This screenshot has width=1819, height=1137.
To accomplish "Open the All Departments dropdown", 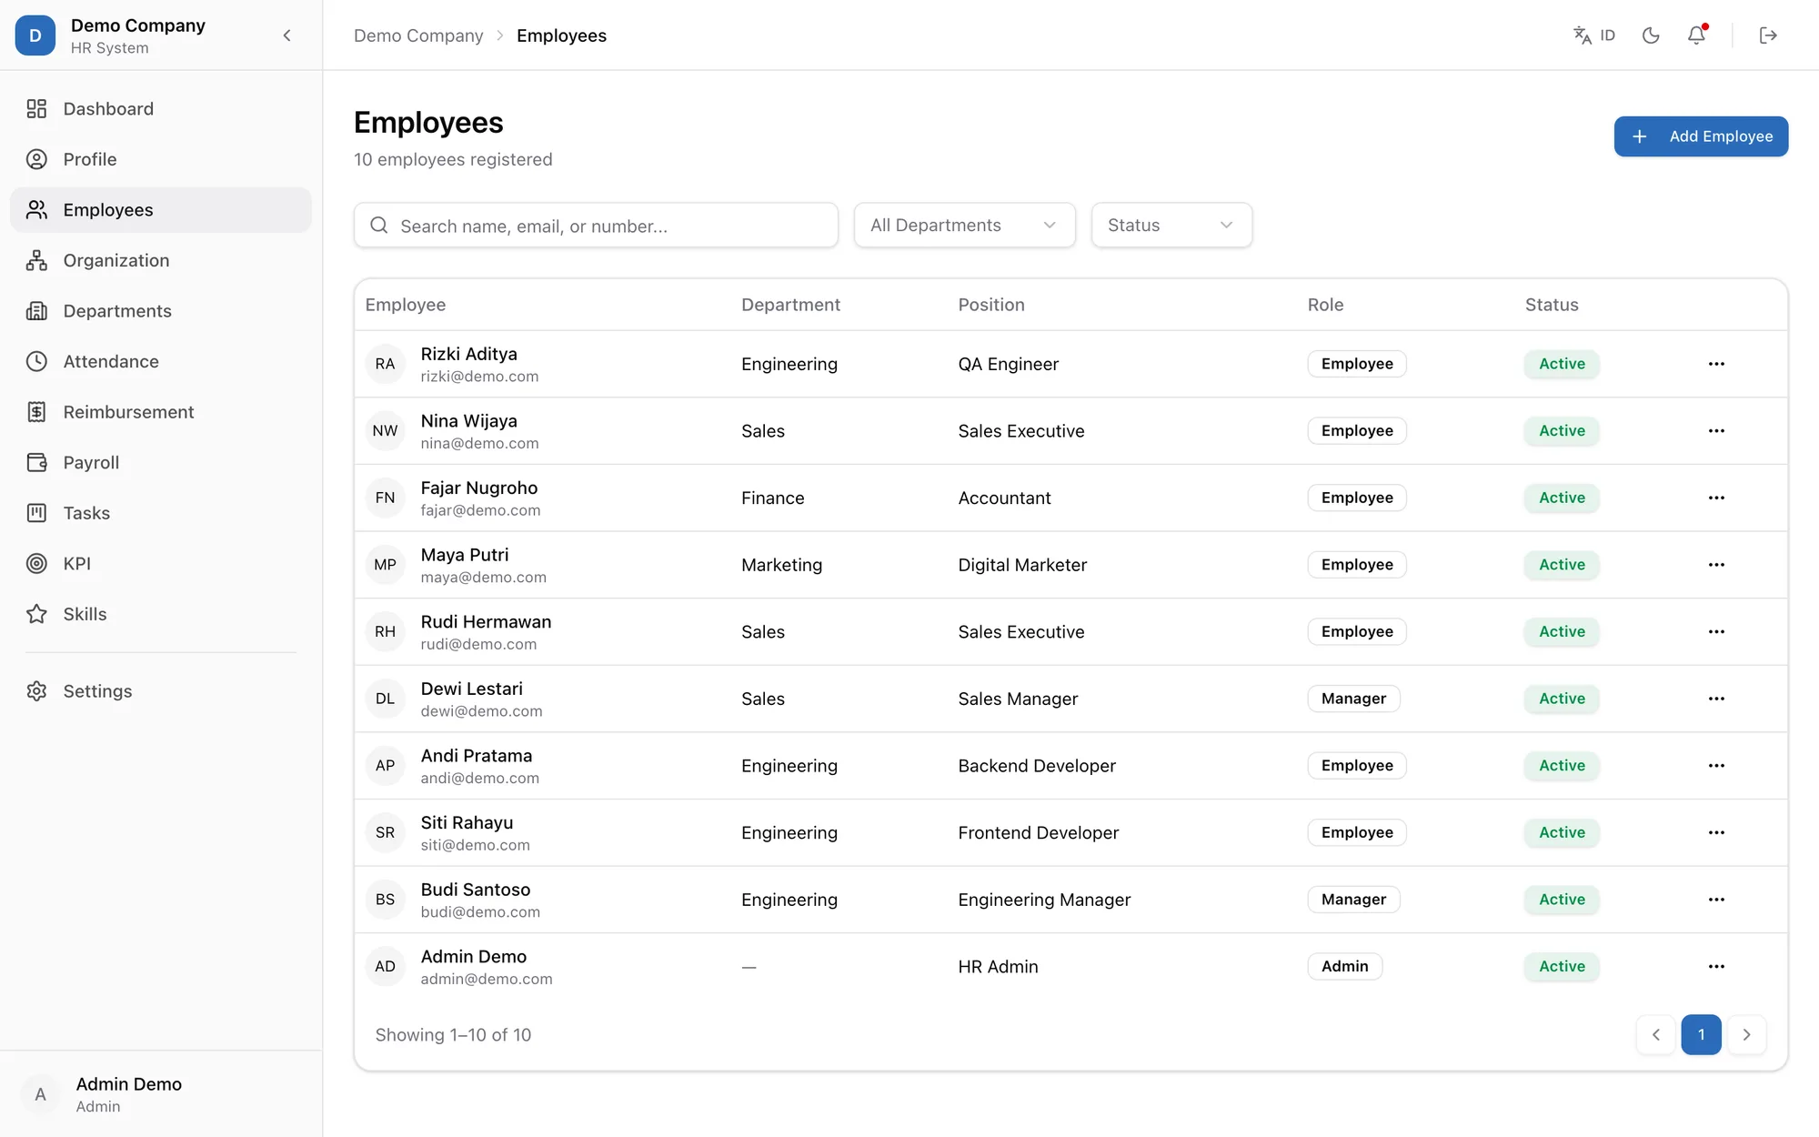I will 964,226.
